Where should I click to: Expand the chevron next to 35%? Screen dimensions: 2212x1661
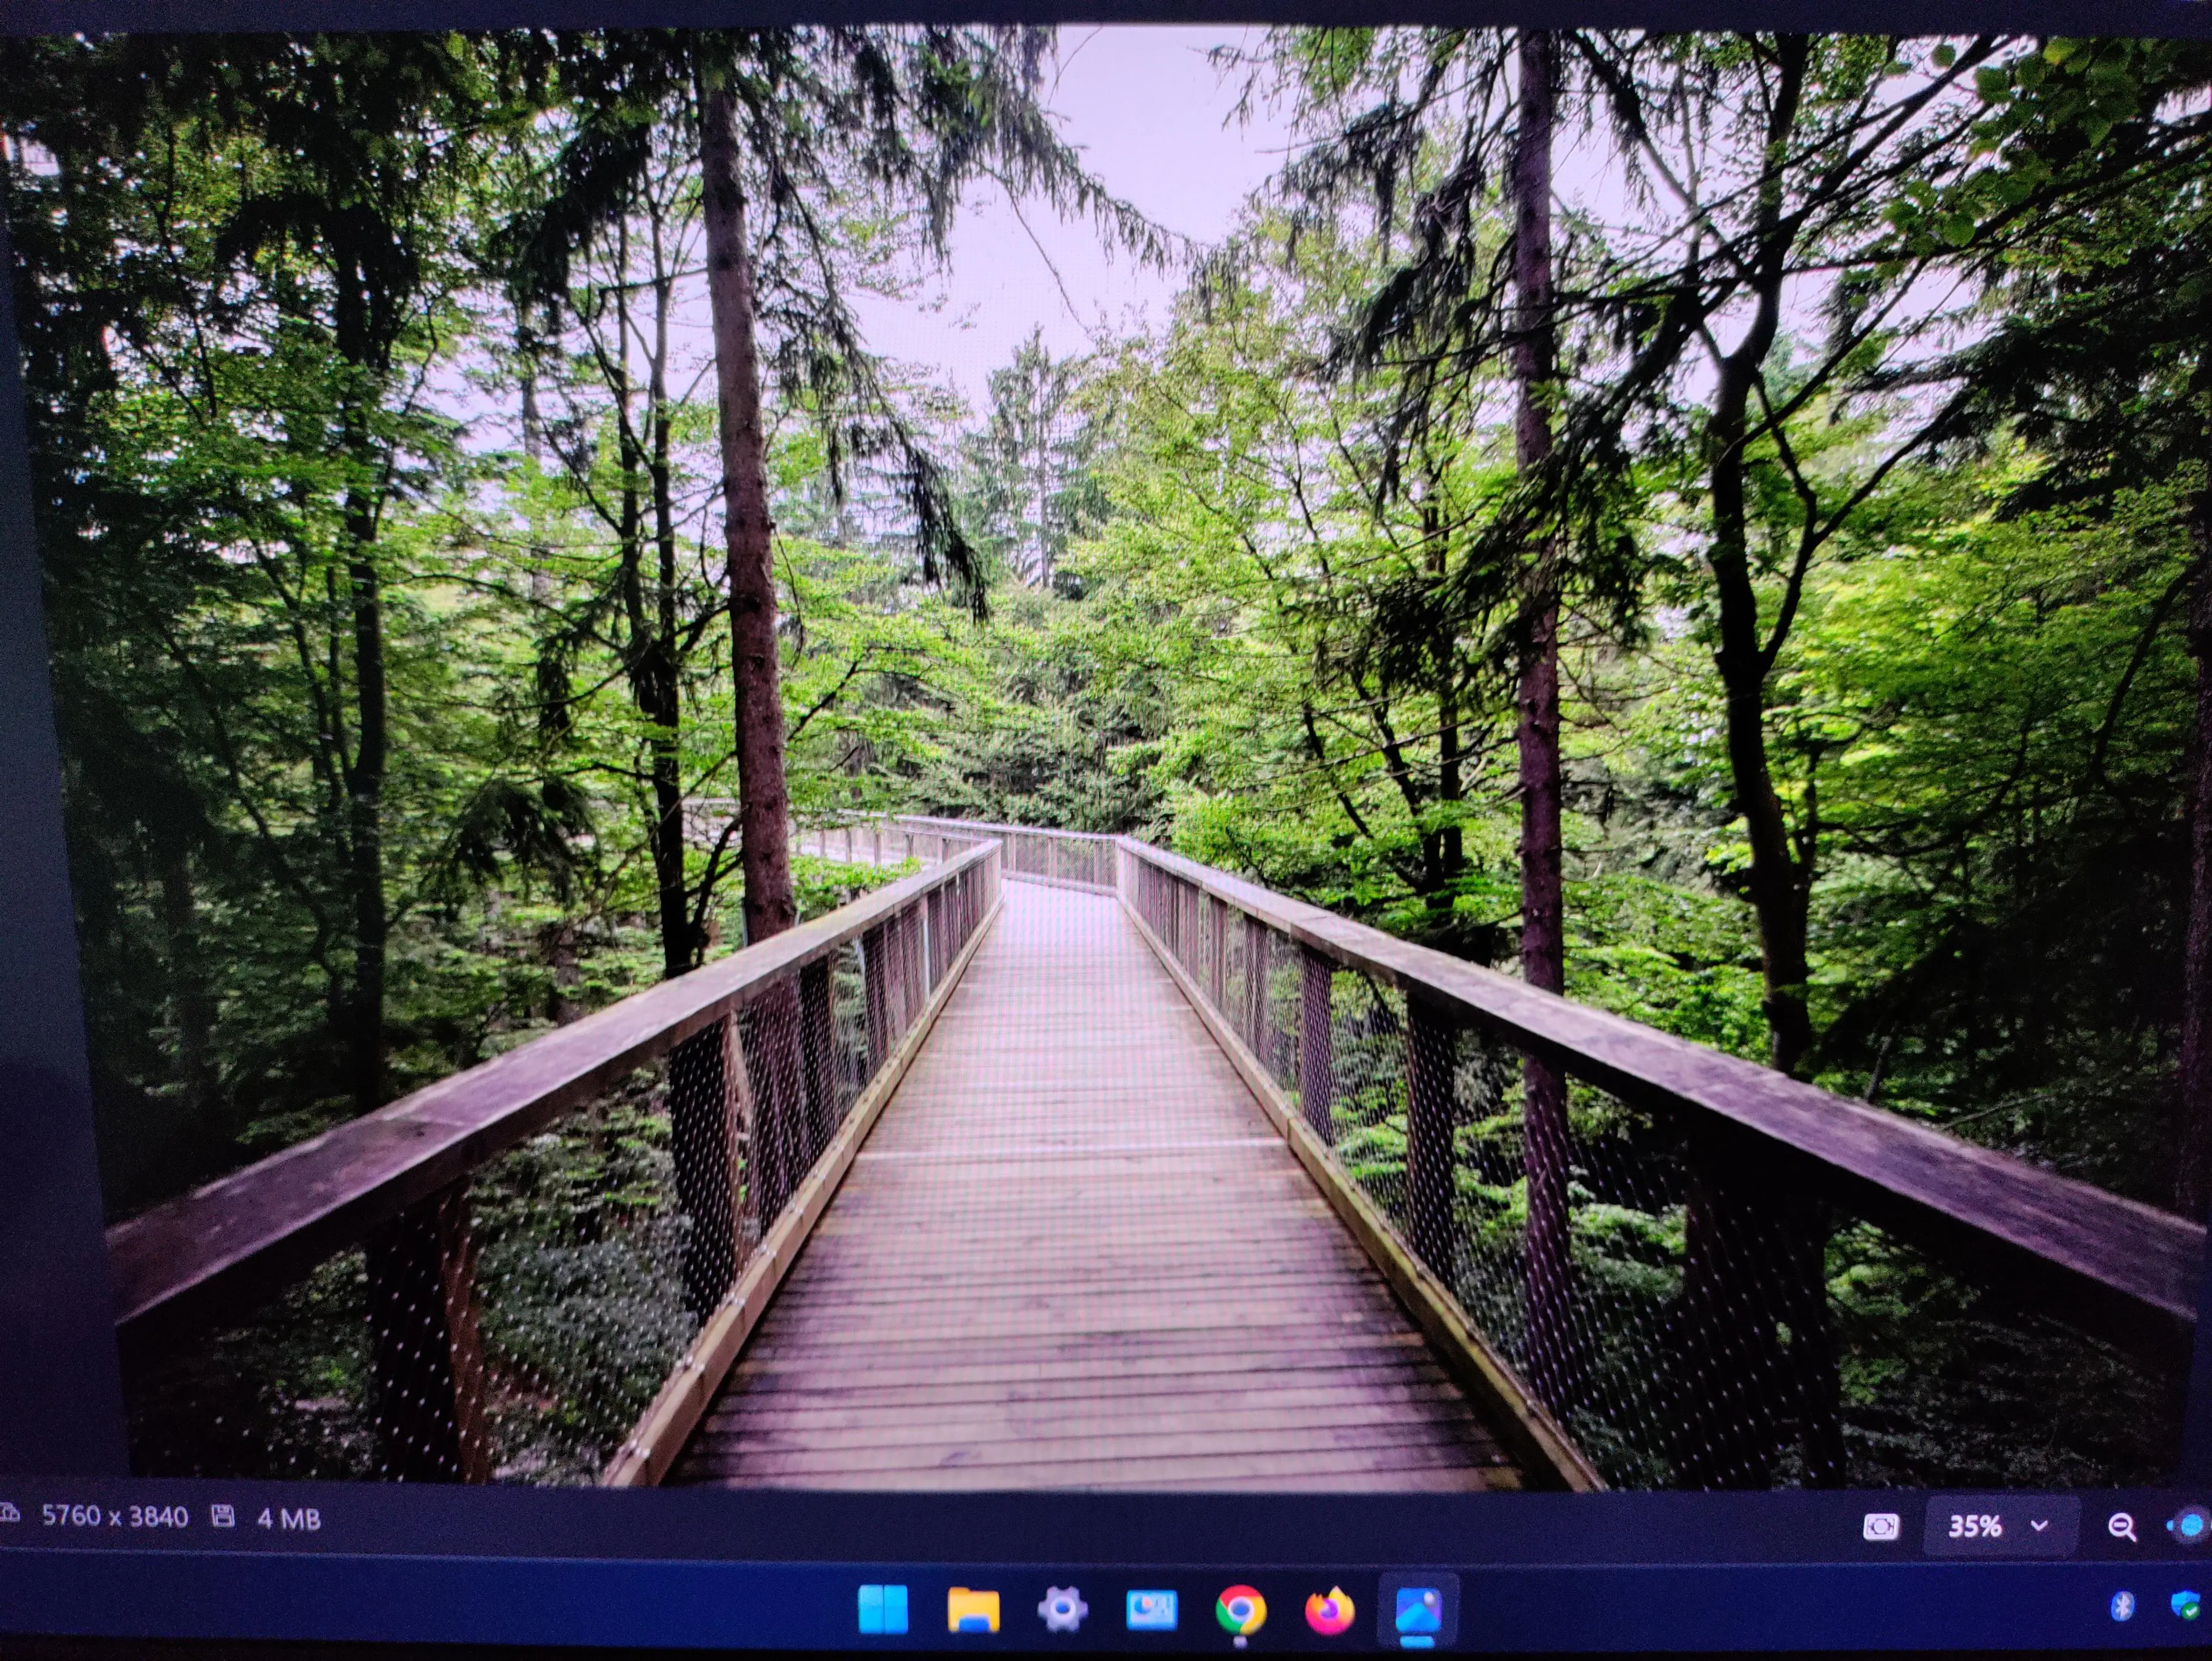(2040, 1526)
